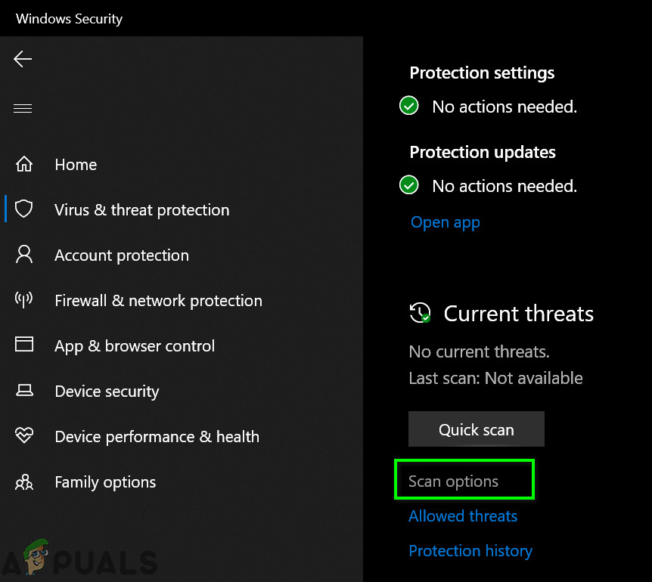Screen dimensions: 652x582
Task: Click the back arrow icon
Action: (x=23, y=59)
